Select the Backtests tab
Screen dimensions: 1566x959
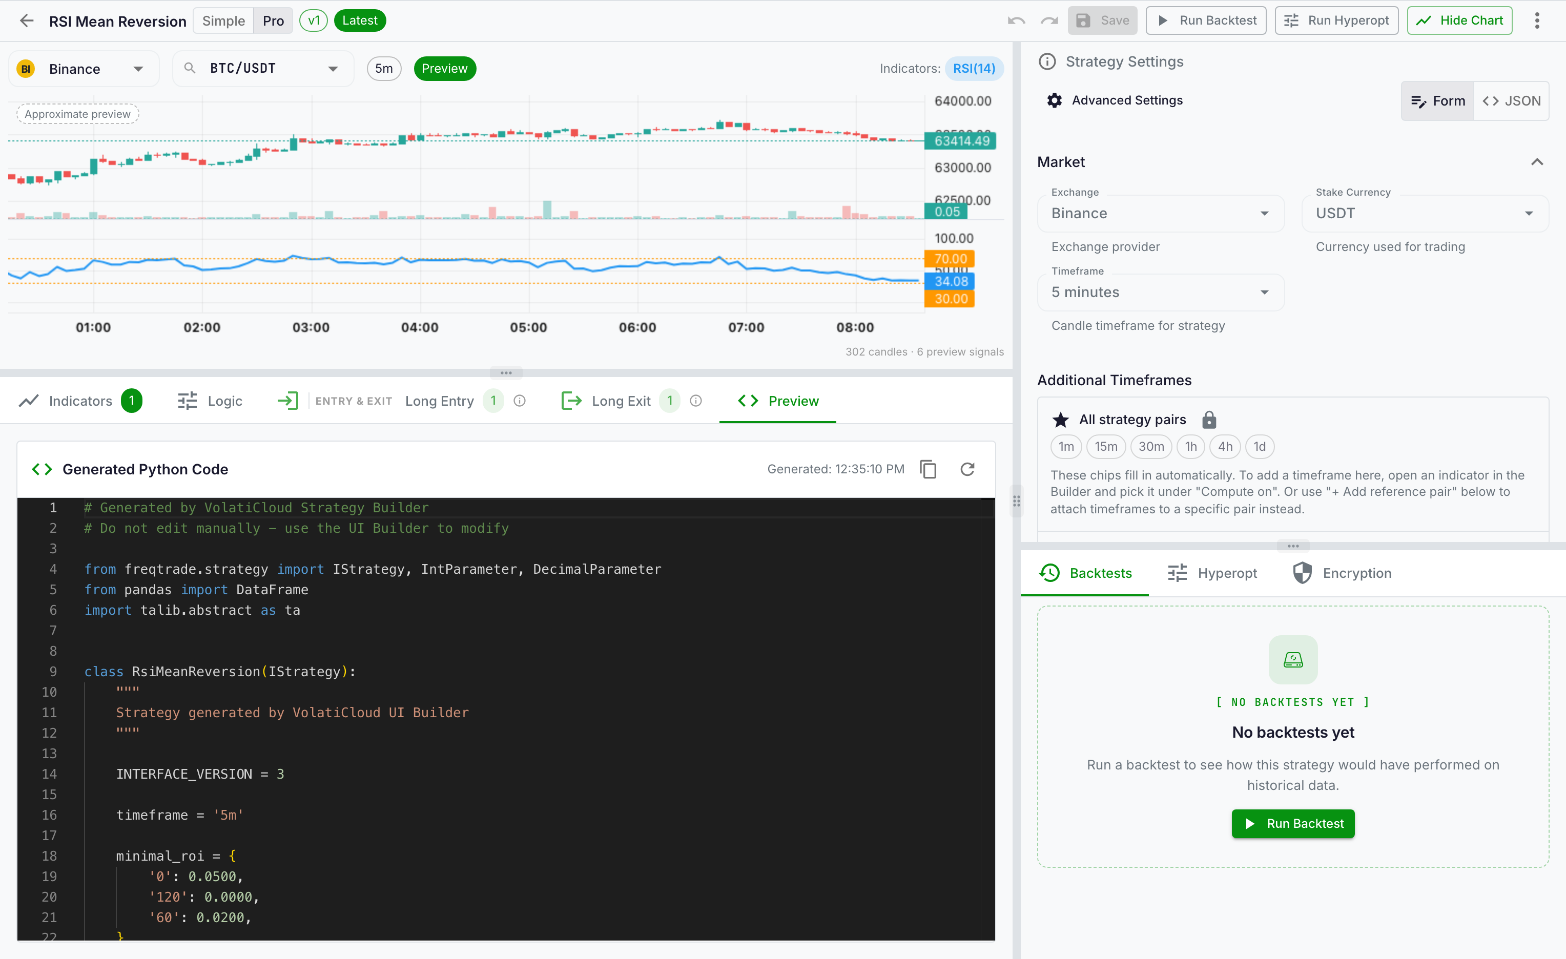coord(1085,573)
